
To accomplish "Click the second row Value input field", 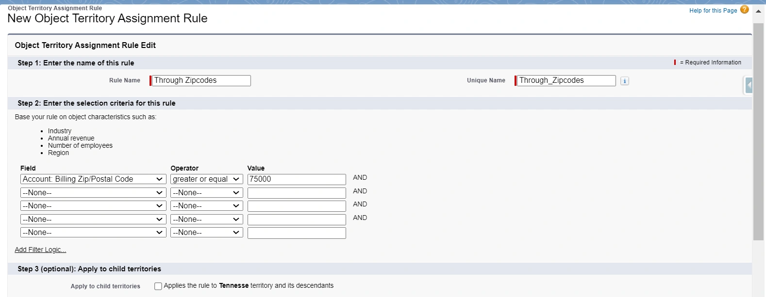I will click(x=297, y=193).
